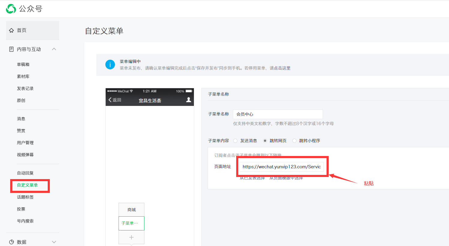Open 草稿箱 in the sidebar
This screenshot has width=449, height=246.
pos(23,64)
